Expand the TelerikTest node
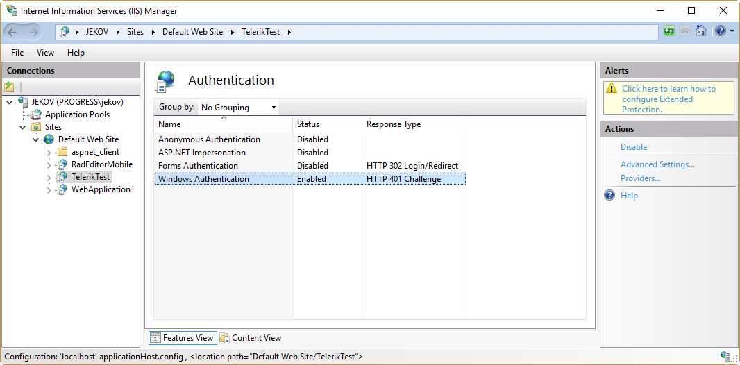Image resolution: width=740 pixels, height=365 pixels. (49, 178)
